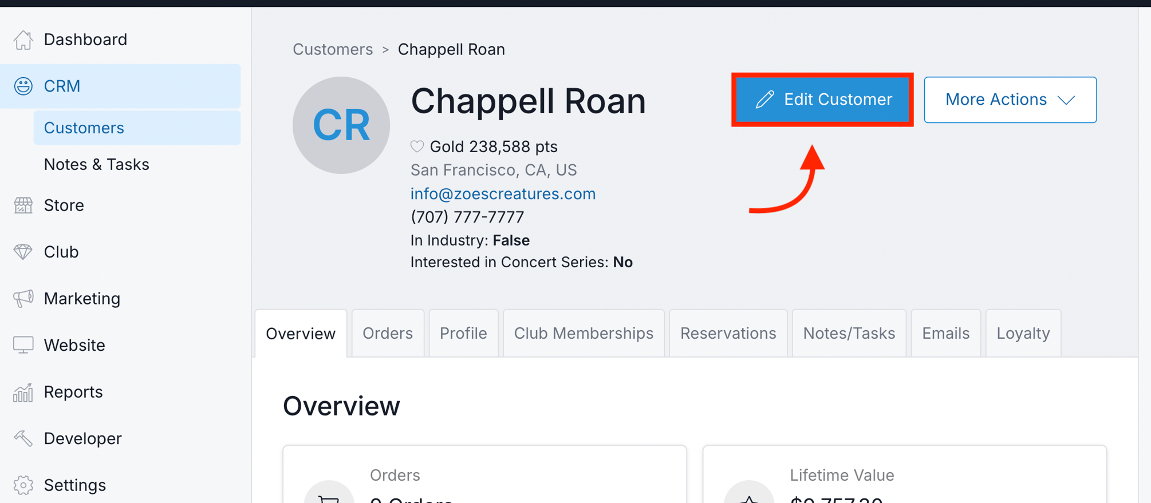Select the CRM sidebar section
The width and height of the screenshot is (1151, 503).
coord(120,86)
